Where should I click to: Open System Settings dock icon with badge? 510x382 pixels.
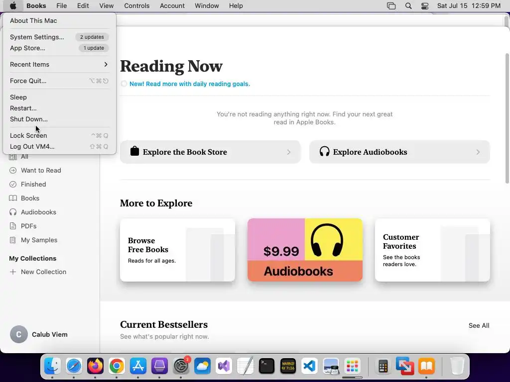point(181,366)
